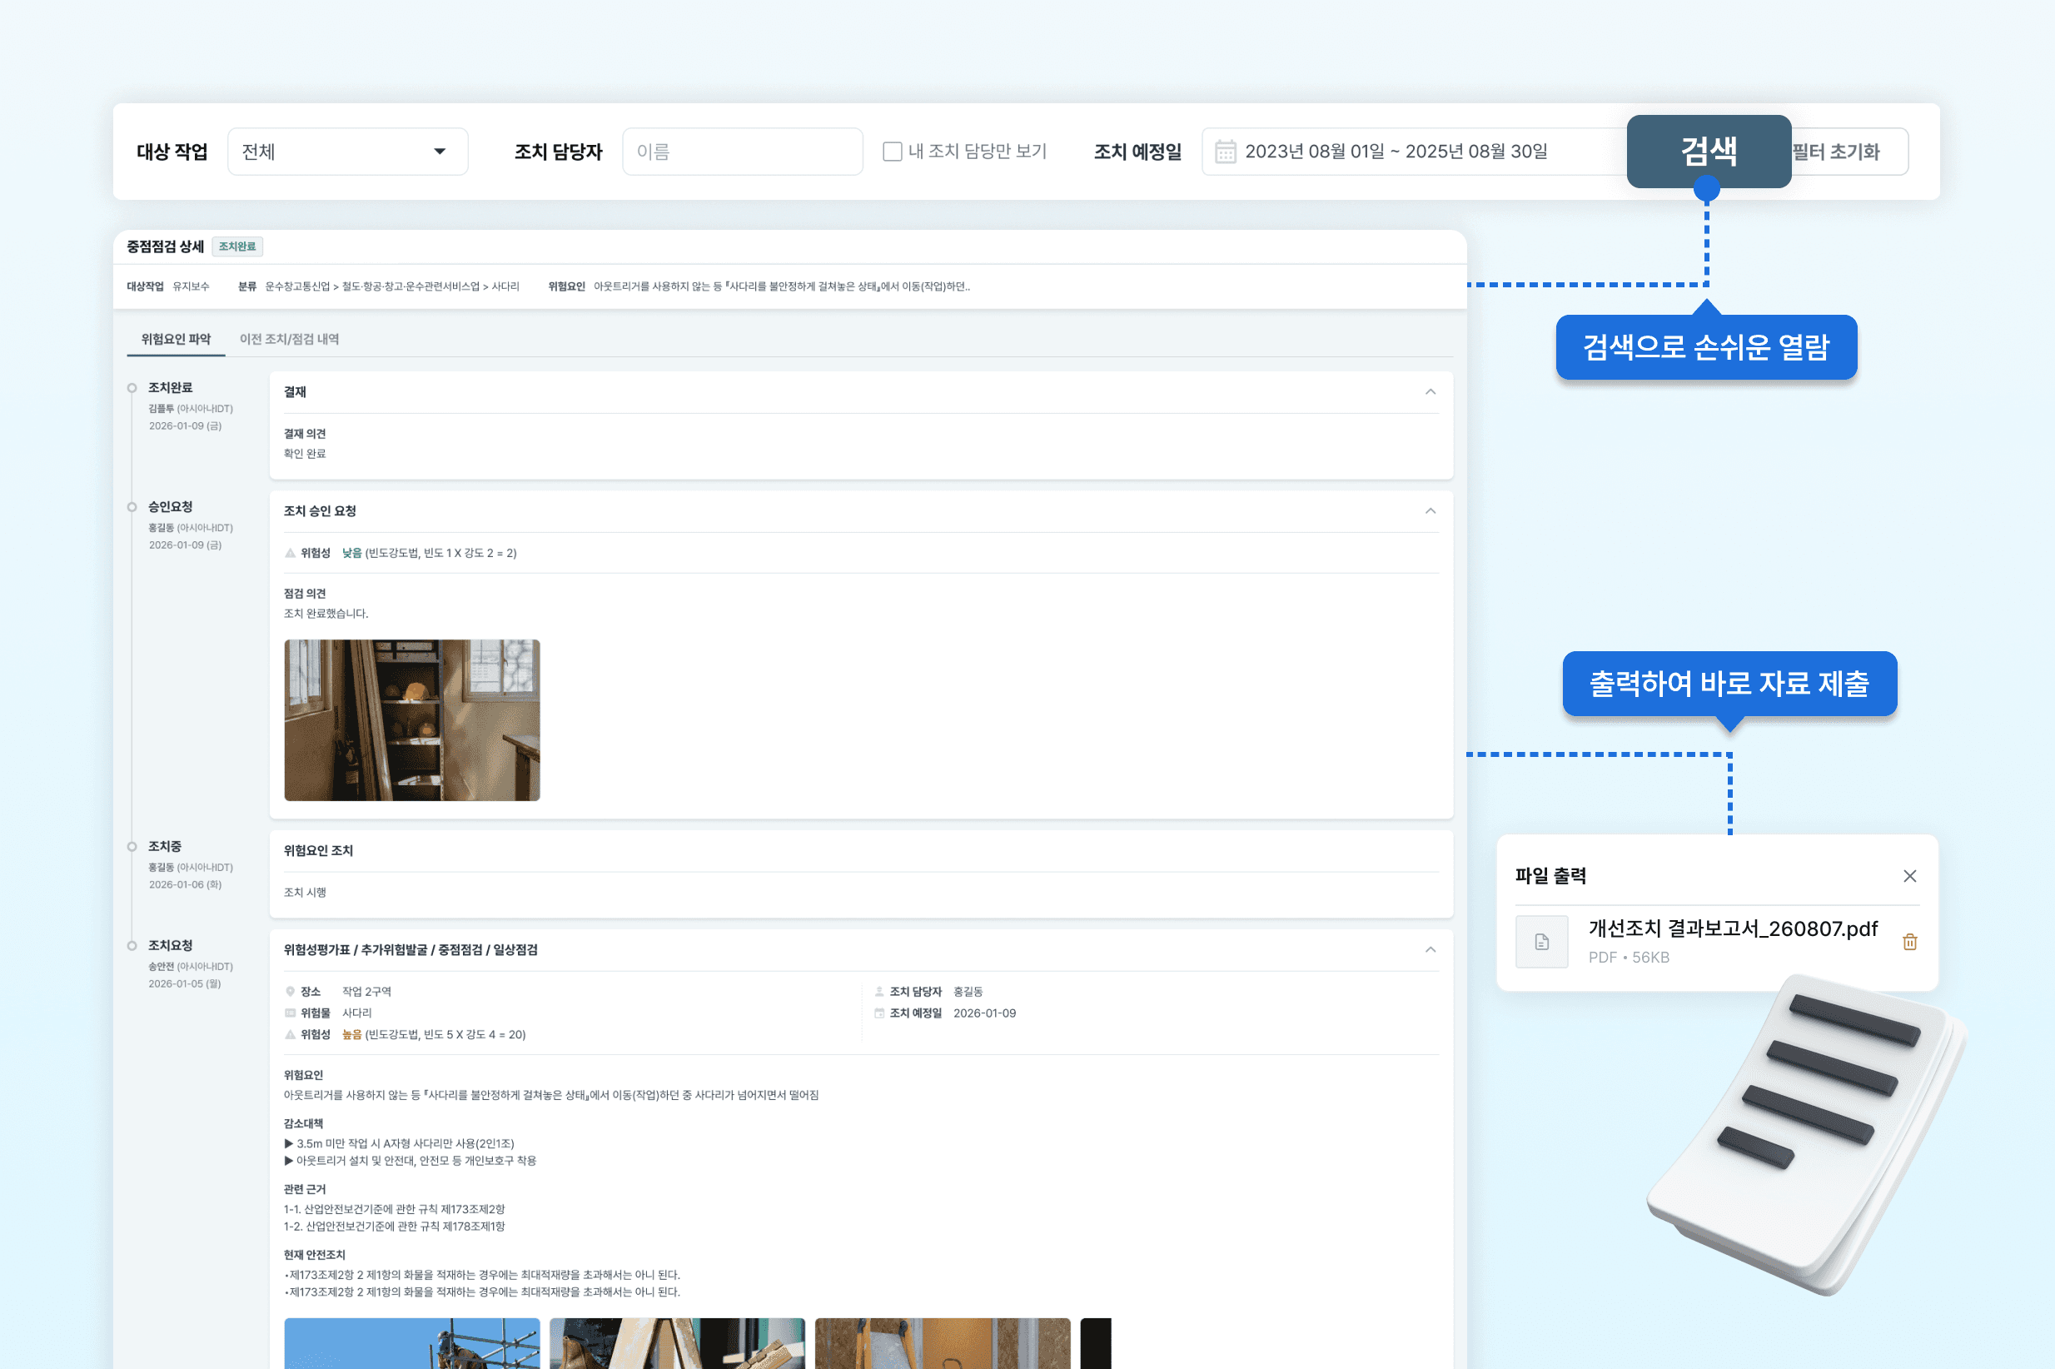2055x1369 pixels.
Task: Delete the 개선조치 결과보고서 PDF file
Action: pyautogui.click(x=1909, y=942)
